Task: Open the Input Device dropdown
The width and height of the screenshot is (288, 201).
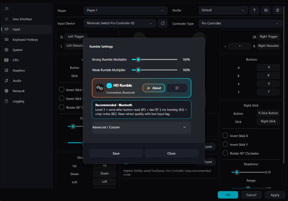Action: pos(120,23)
